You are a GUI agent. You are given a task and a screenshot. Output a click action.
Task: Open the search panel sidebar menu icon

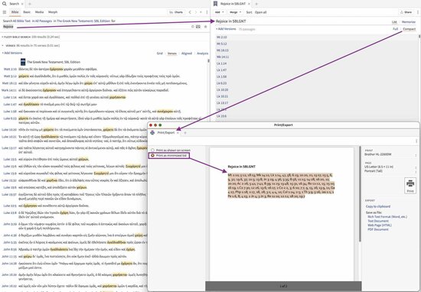(x=5, y=12)
